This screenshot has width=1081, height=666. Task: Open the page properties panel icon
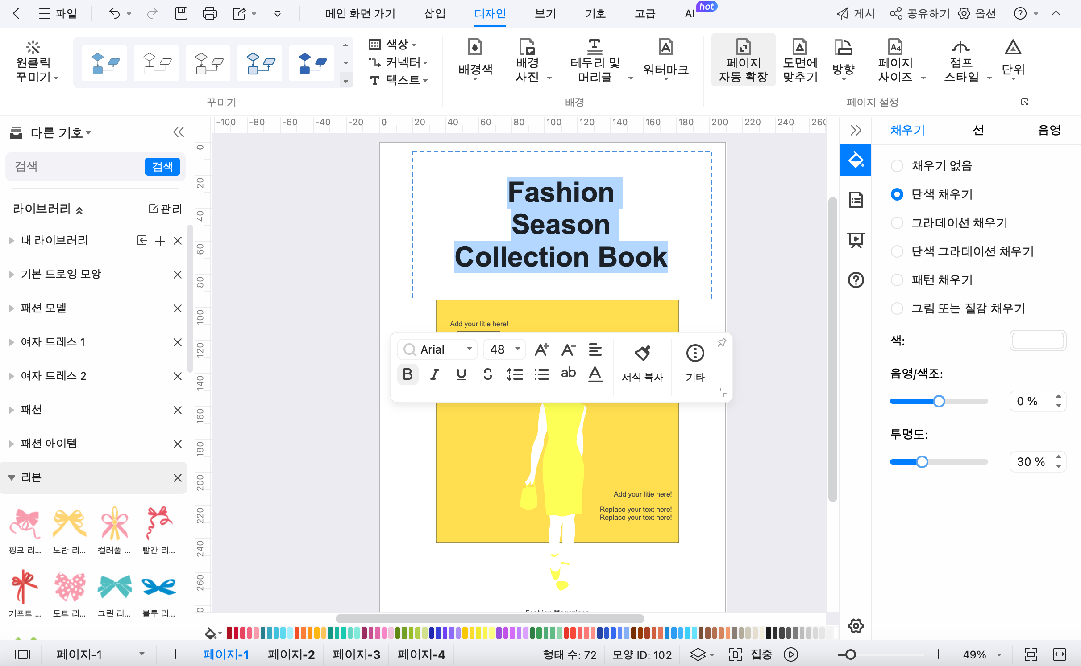click(856, 200)
